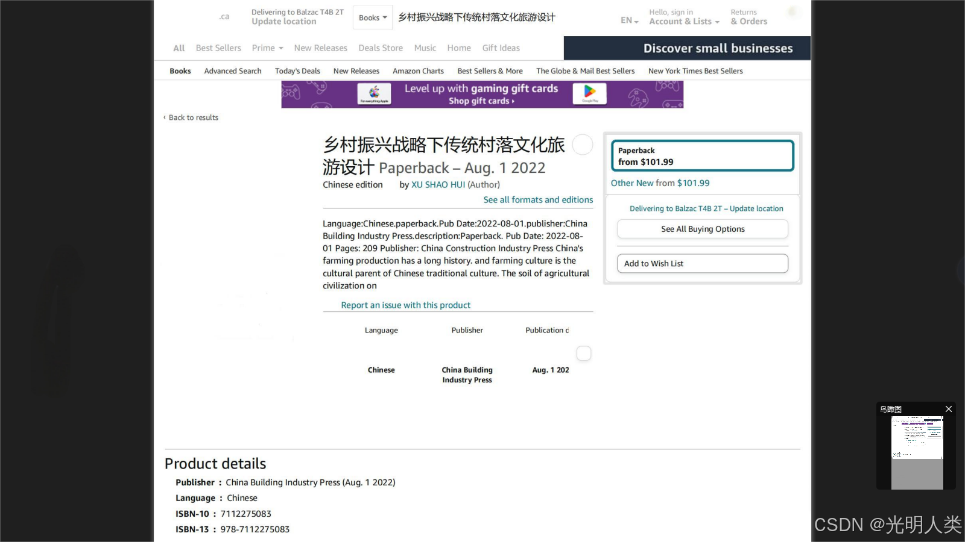
Task: Click the Apple gift card icon in banner
Action: 375,94
